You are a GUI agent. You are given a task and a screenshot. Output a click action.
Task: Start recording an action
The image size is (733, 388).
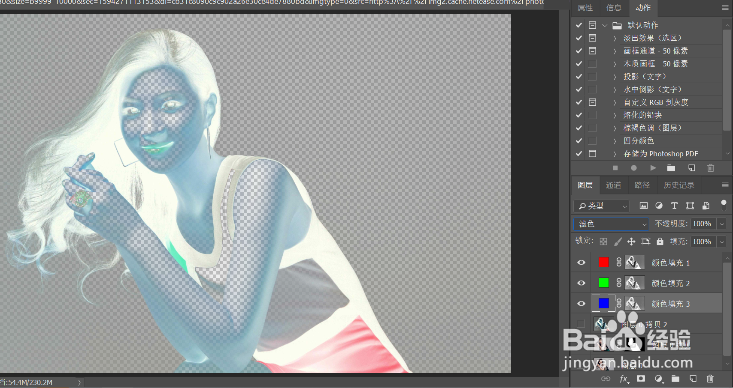click(x=634, y=168)
